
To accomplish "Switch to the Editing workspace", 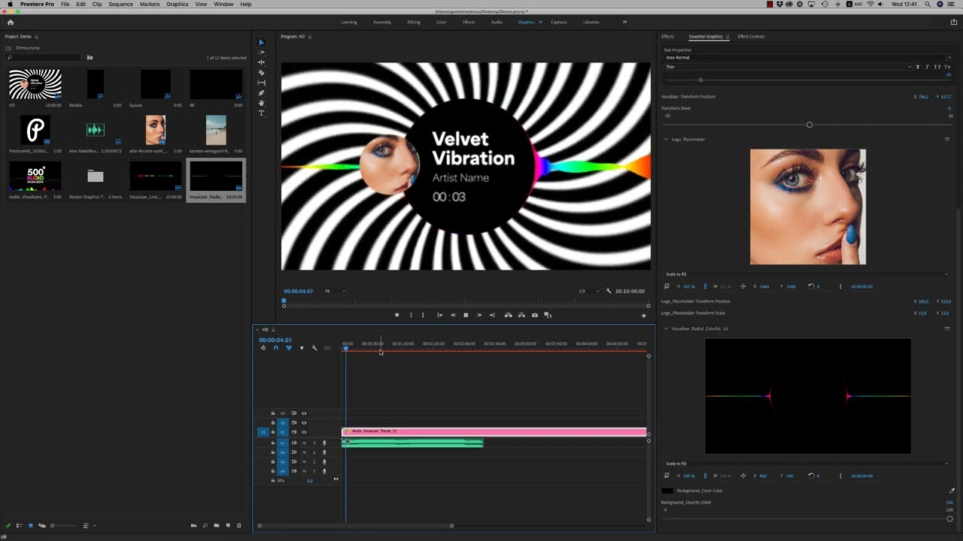I will click(x=414, y=22).
